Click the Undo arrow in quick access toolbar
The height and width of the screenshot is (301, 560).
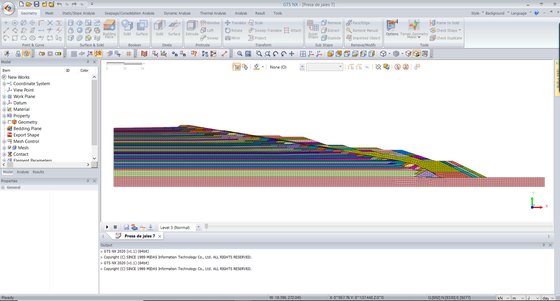click(x=59, y=4)
